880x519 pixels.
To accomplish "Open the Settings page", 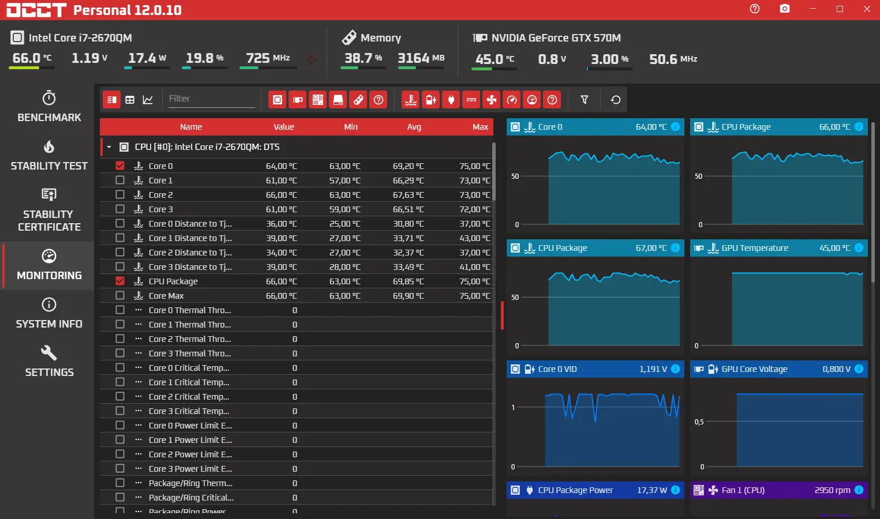I will pyautogui.click(x=49, y=362).
